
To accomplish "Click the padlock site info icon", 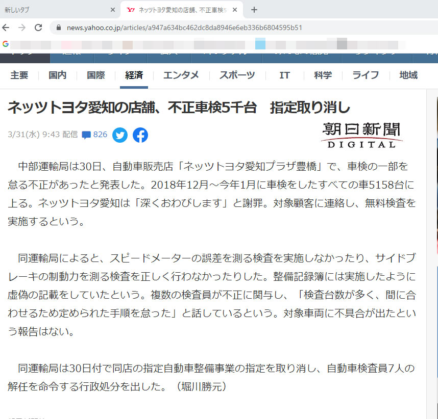I will coord(58,28).
